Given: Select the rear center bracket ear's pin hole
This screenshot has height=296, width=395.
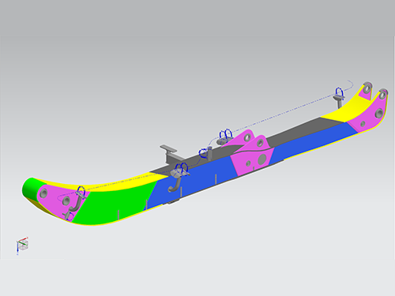Looking at the screenshot, I should 247,137.
